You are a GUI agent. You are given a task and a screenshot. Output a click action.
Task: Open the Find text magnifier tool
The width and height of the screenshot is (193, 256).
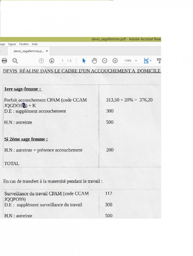click(15, 61)
